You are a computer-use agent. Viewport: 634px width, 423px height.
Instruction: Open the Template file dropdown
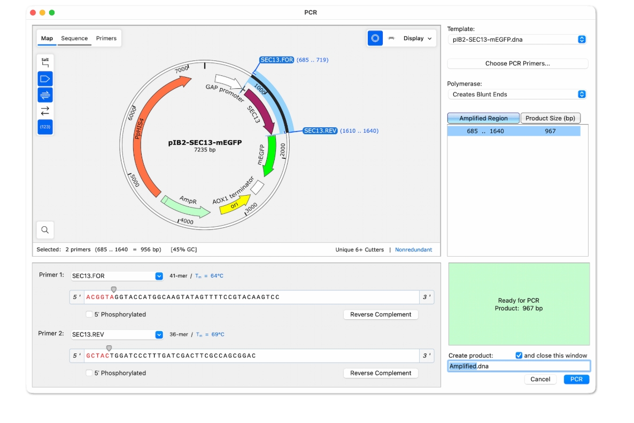pyautogui.click(x=517, y=40)
